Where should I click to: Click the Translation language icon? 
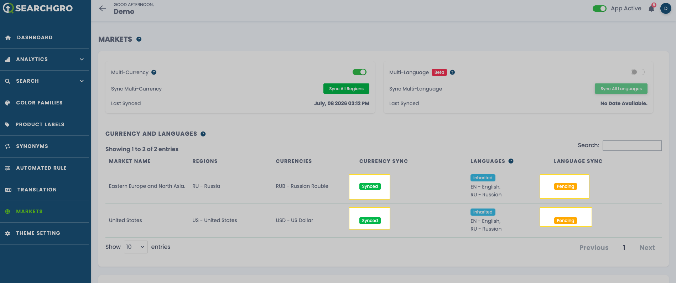click(x=8, y=190)
